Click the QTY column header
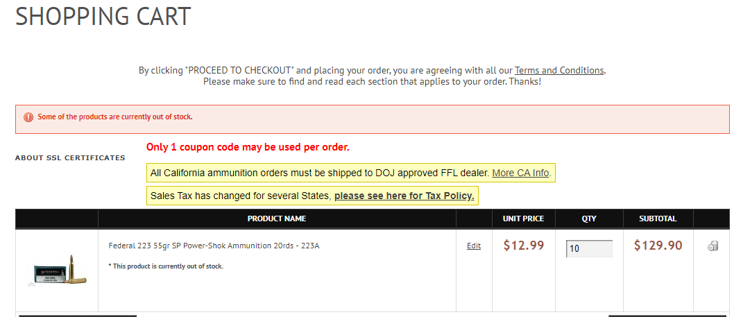734x317 pixels. click(x=589, y=219)
